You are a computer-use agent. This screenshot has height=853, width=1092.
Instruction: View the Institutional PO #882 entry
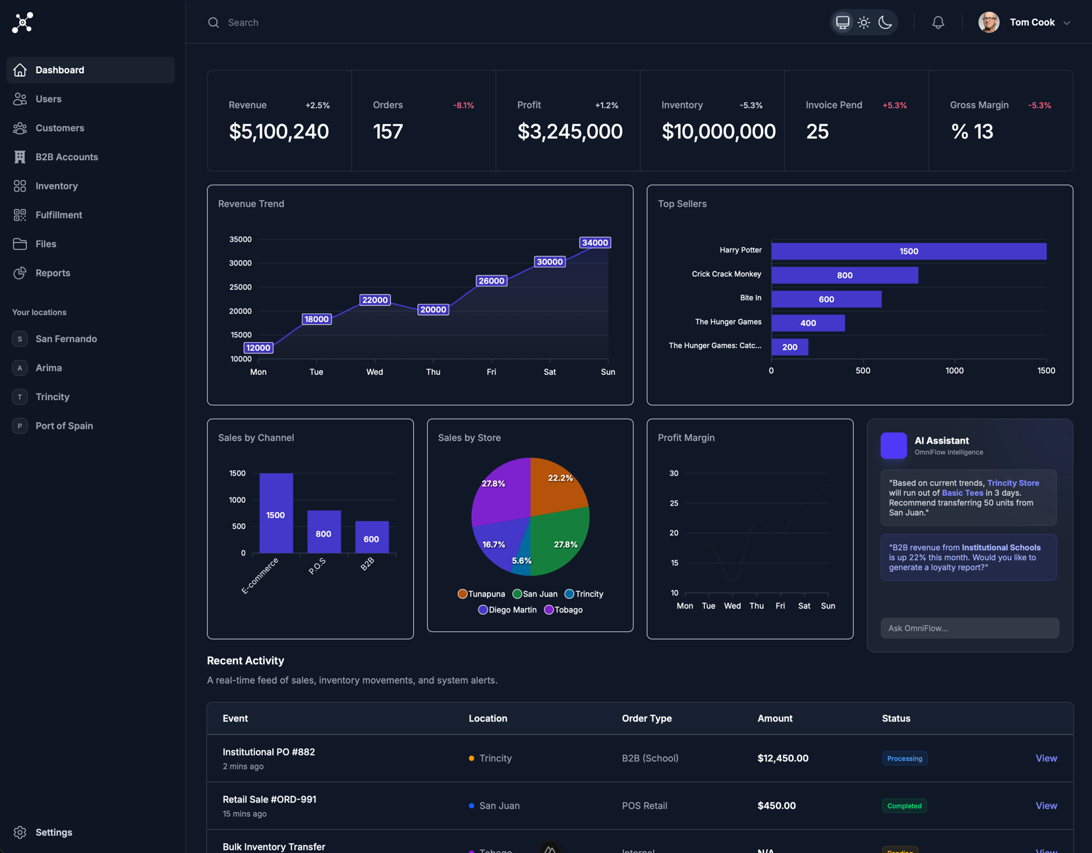pos(1046,758)
